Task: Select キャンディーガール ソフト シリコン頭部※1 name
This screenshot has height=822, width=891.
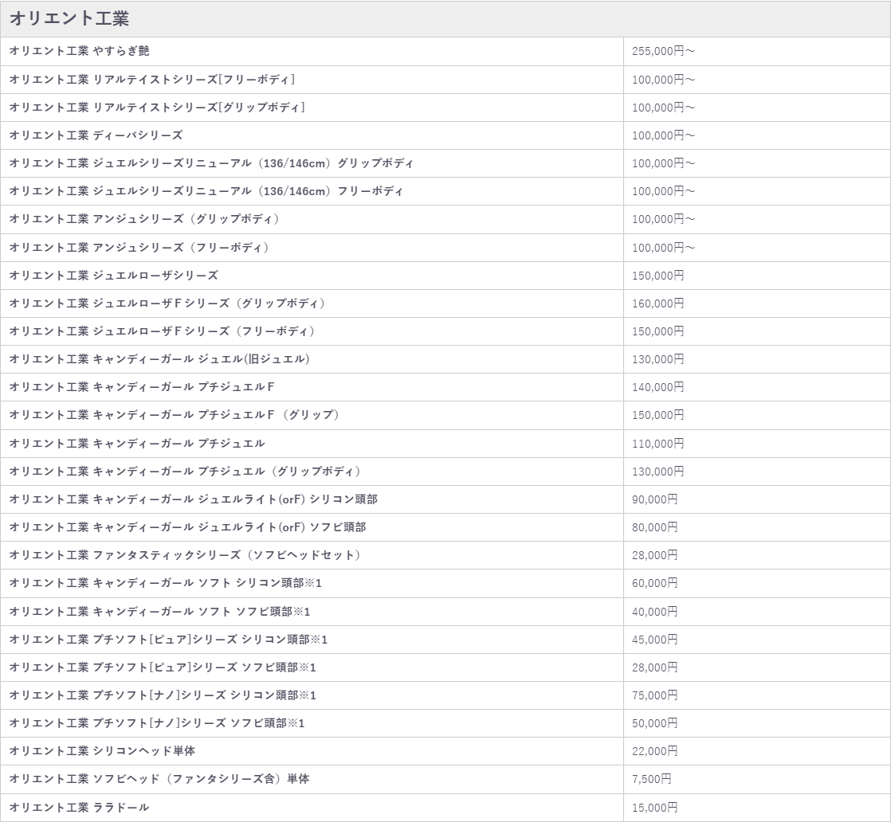Action: [165, 583]
